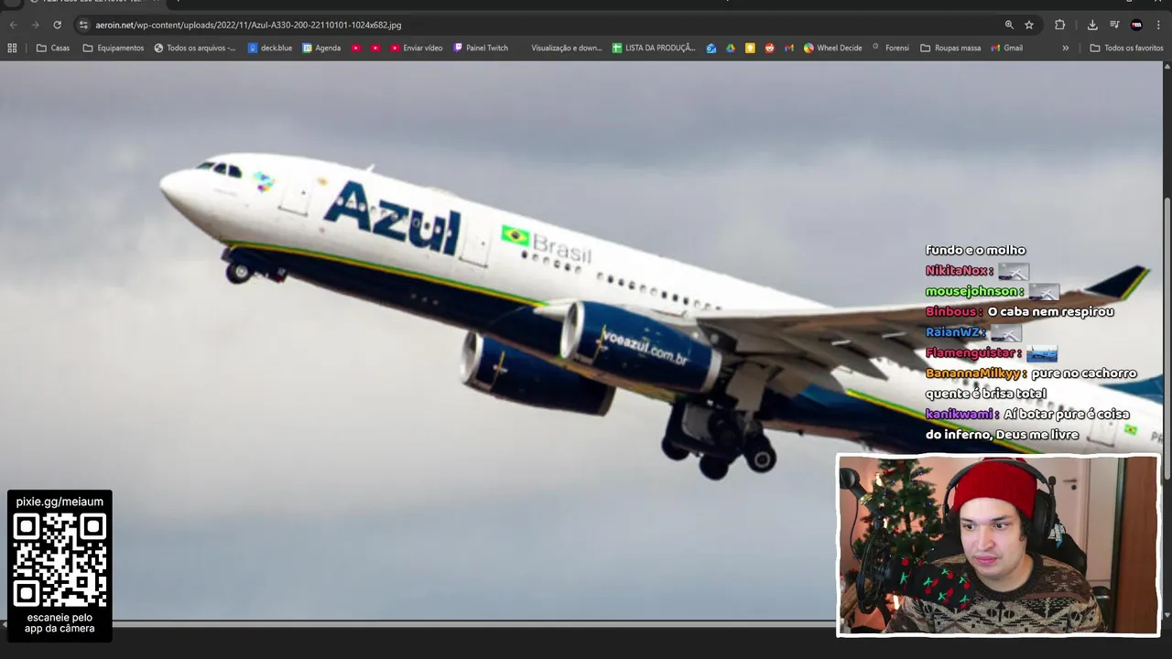This screenshot has width=1172, height=659.
Task: Open the Enviar vídeo bookmark
Action: pos(417,48)
